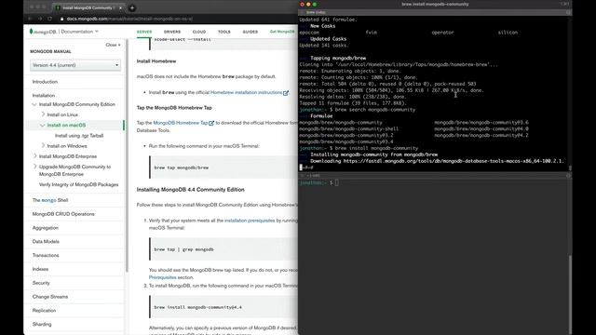Image resolution: width=596 pixels, height=335 pixels.
Task: Expand the Install MongoDB Enterprise chevron
Action: pos(34,156)
